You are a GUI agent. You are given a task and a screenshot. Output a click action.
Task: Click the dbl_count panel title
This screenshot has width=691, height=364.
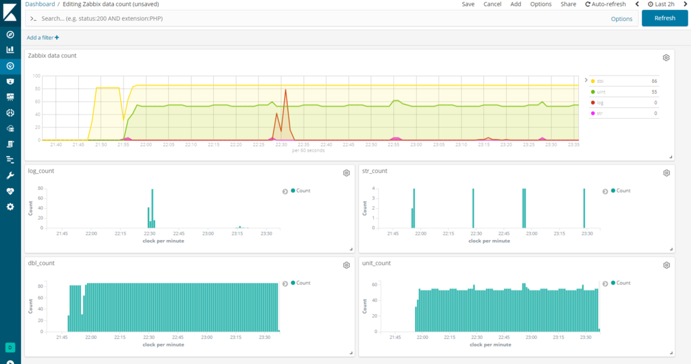coord(41,263)
